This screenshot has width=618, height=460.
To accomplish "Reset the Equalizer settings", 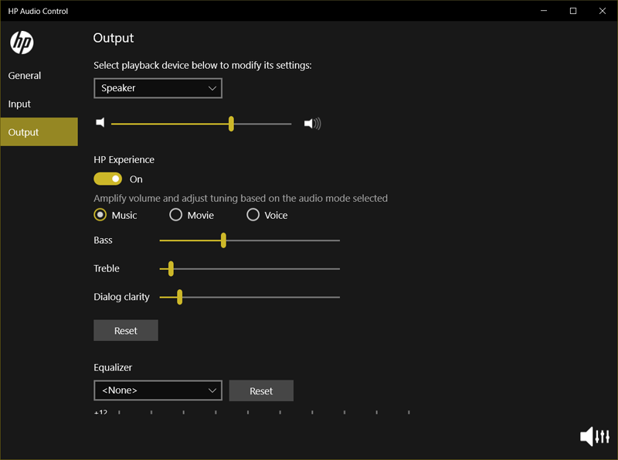I will pos(261,390).
